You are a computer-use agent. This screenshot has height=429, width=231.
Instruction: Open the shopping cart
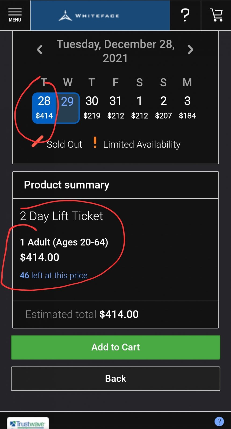(x=216, y=15)
